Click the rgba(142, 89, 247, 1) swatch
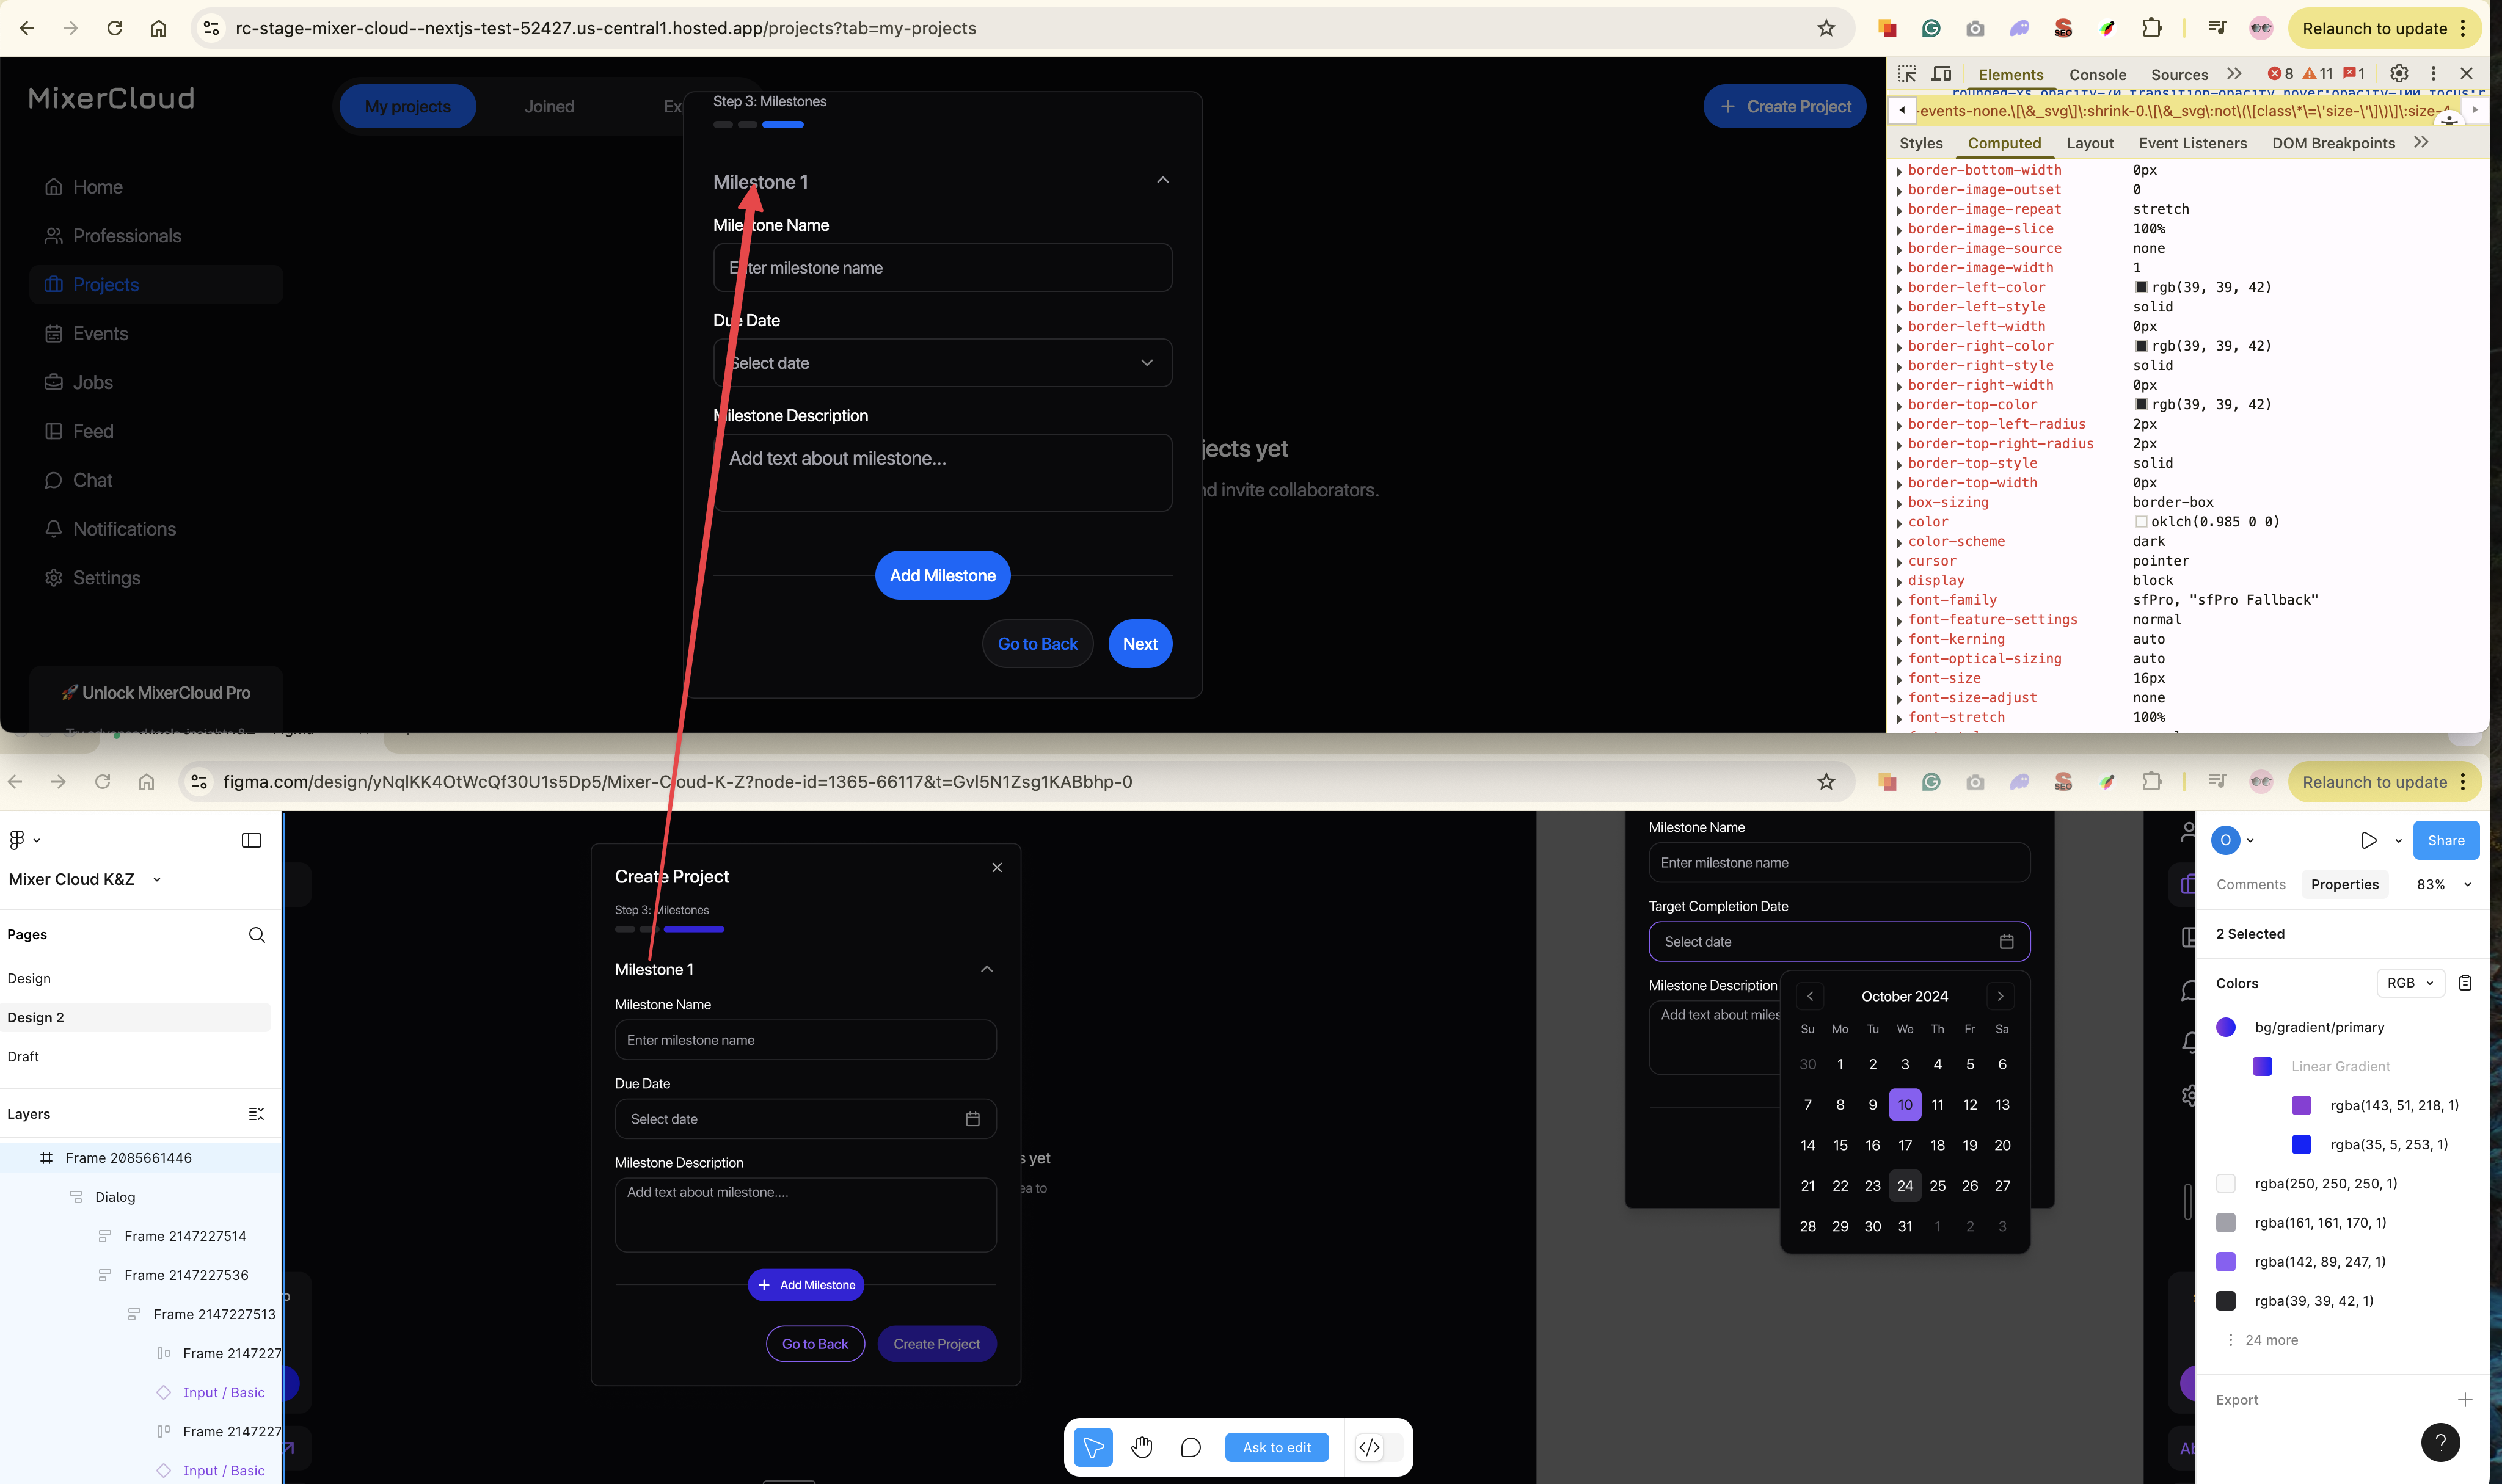This screenshot has height=1484, width=2502. click(x=2225, y=1262)
